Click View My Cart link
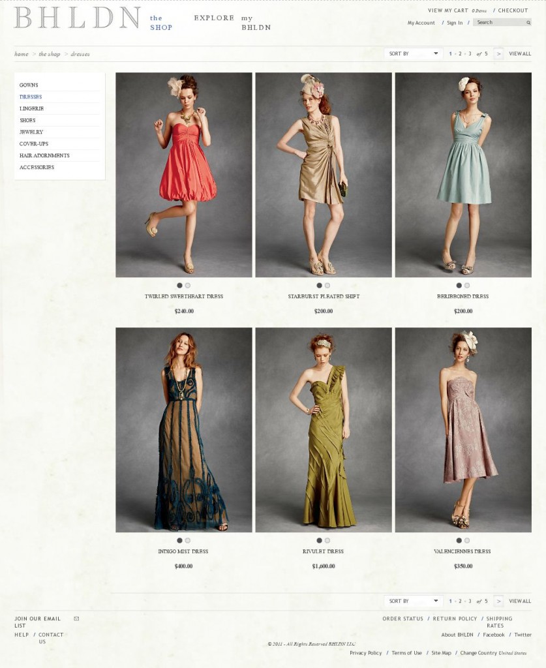 [447, 10]
